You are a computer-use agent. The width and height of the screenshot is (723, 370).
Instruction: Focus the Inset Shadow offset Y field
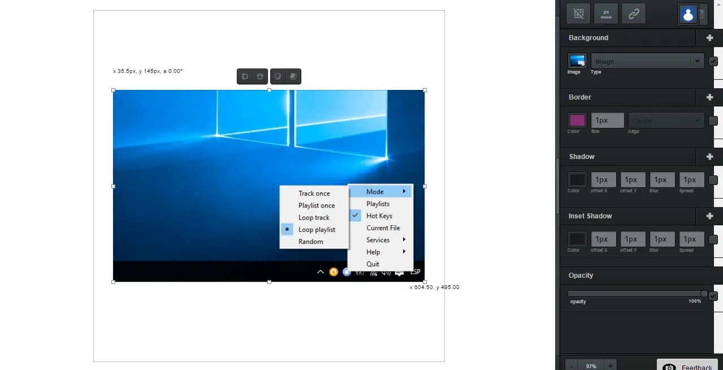coord(633,239)
